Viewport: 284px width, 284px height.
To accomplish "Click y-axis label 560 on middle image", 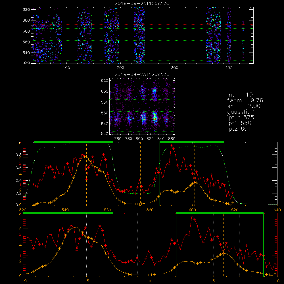I will click(105, 113).
